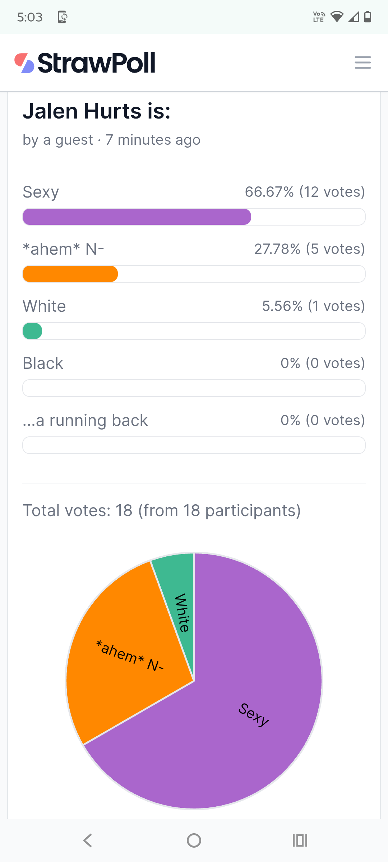
Task: Select the green White pie slice
Action: tap(180, 603)
